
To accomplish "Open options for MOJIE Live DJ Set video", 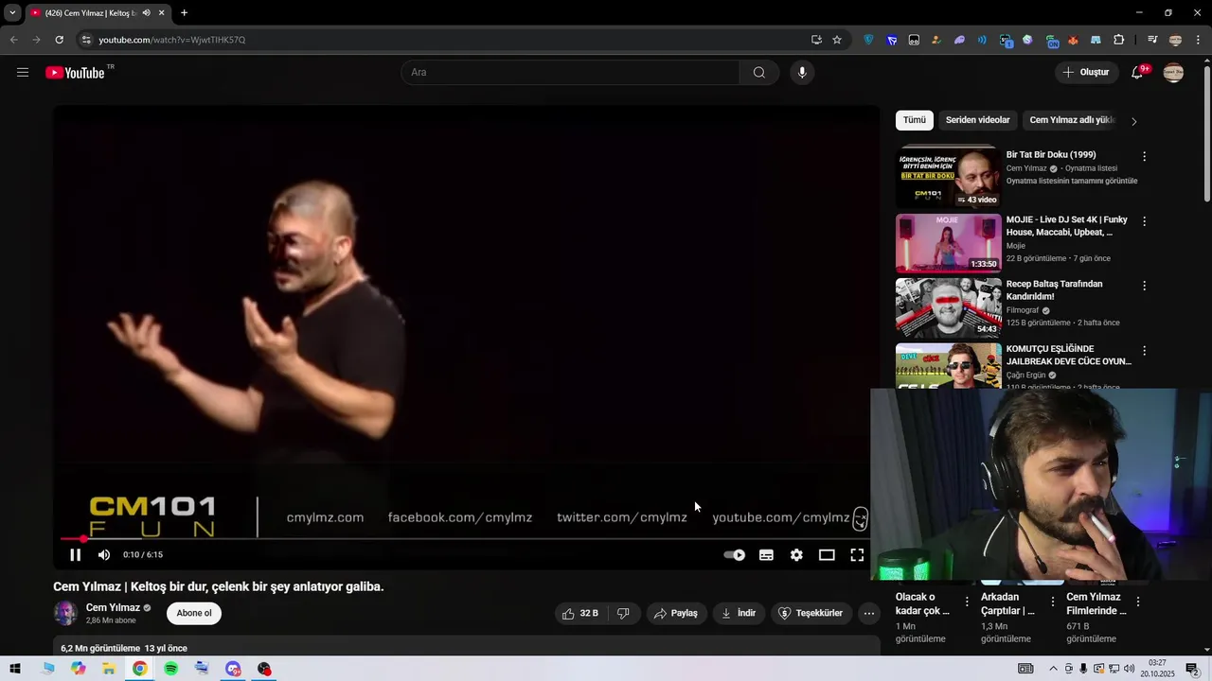I will [x=1144, y=221].
